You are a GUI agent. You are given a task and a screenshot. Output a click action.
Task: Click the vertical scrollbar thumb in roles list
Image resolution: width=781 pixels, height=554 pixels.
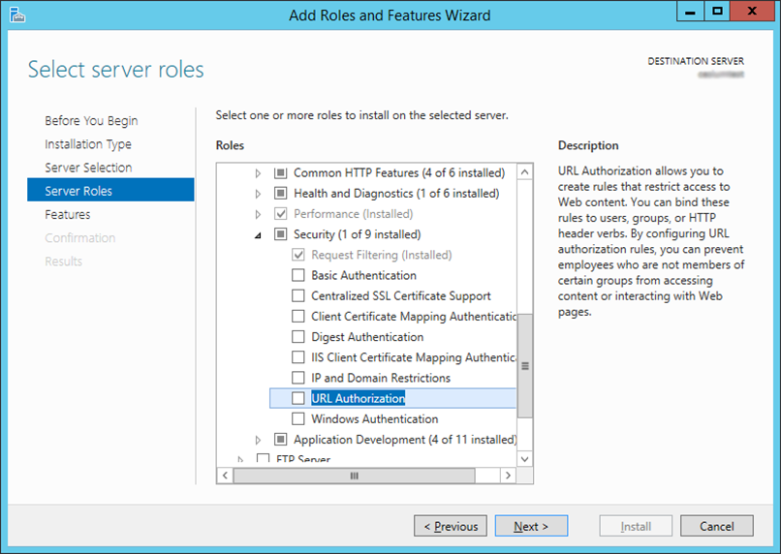(x=524, y=366)
